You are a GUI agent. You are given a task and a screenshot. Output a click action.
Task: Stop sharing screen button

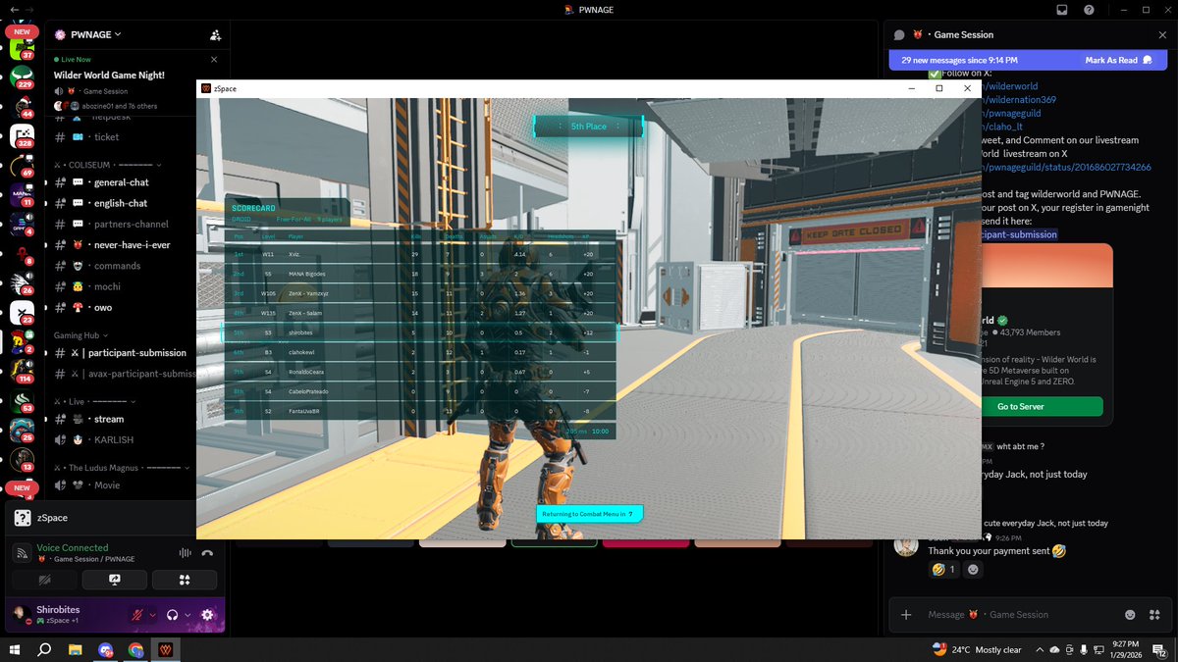pyautogui.click(x=115, y=580)
